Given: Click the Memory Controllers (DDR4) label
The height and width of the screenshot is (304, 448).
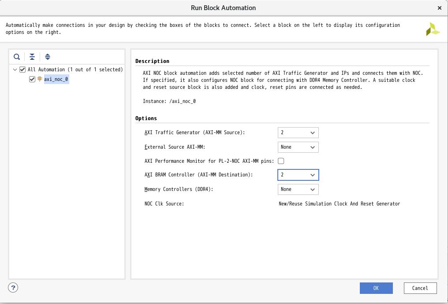Looking at the screenshot, I should point(179,189).
